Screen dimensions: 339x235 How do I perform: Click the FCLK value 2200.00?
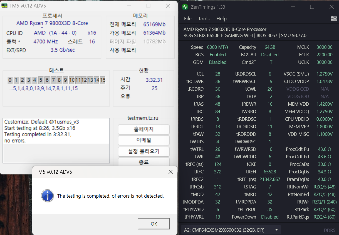click(x=325, y=55)
